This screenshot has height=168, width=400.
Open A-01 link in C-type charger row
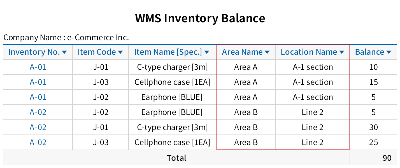(x=38, y=67)
